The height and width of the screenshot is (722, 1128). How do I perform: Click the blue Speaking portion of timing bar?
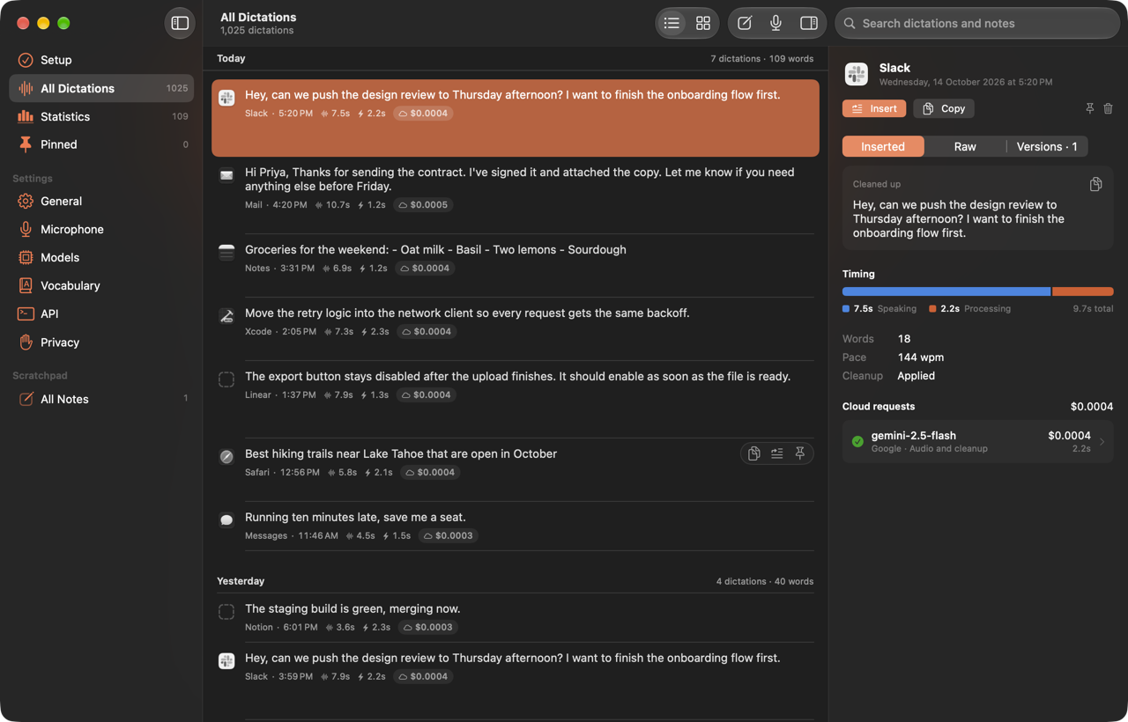946,291
